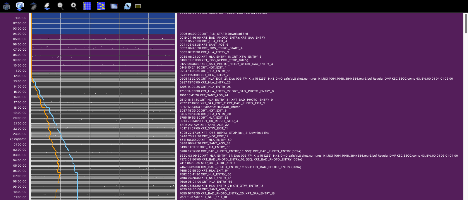This screenshot has width=468, height=200.
Task: Click the camera icon with up arrow
Action: (x=6, y=6)
